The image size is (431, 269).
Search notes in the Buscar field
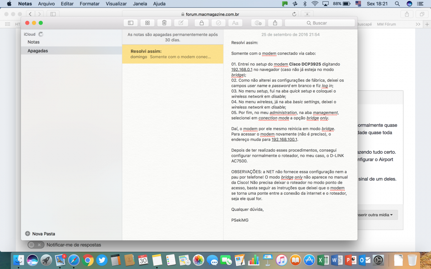[320, 23]
